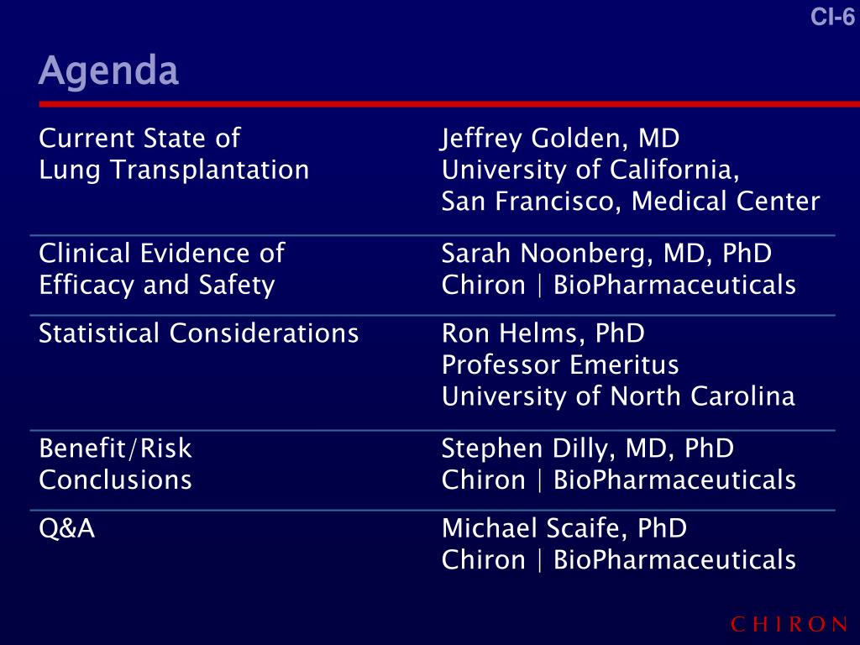This screenshot has height=645, width=860.
Task: Select speaker name Ron Helms, PhD
Action: 543,333
